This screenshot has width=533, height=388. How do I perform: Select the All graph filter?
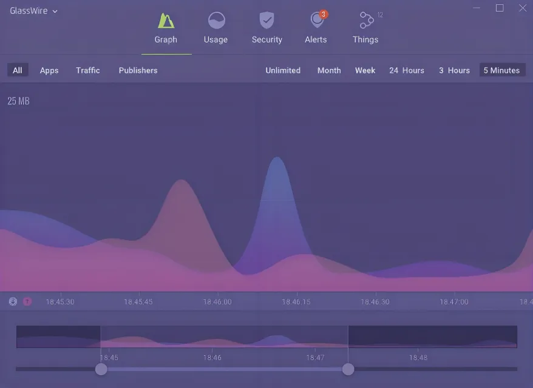coord(18,70)
